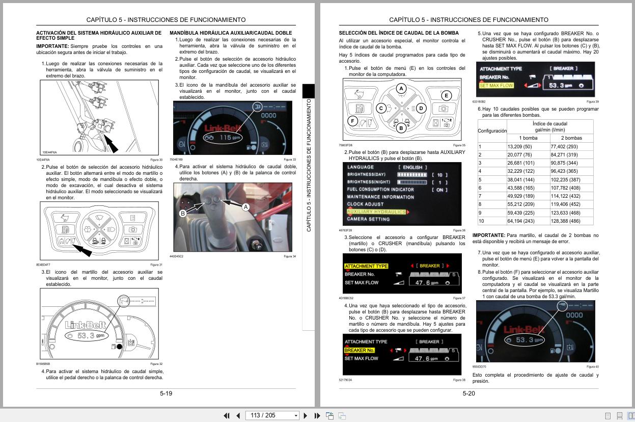635x422 pixels.
Task: Click the highlighted BREAKER No. label in Figura 38
Action: point(360,350)
